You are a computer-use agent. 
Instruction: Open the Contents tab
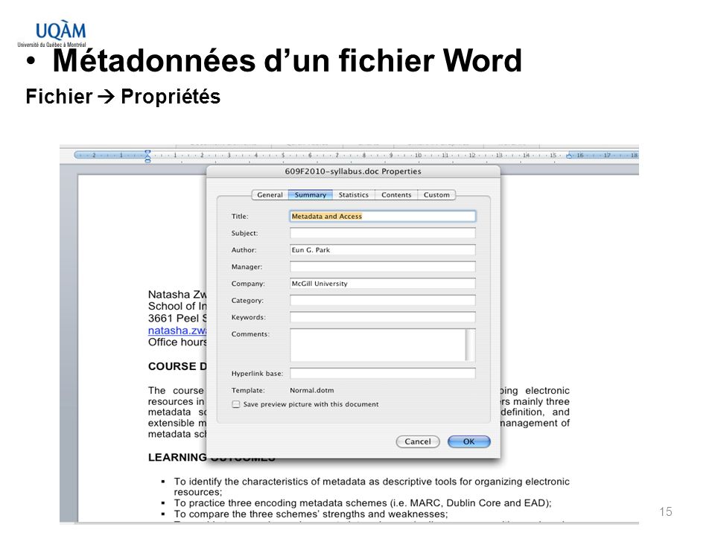point(396,194)
